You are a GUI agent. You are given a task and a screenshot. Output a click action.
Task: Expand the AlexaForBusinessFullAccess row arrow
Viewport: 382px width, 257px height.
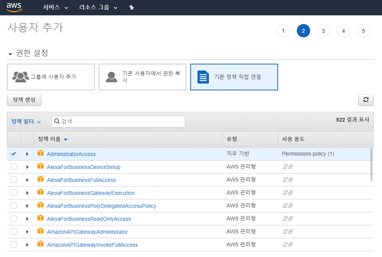[27, 180]
